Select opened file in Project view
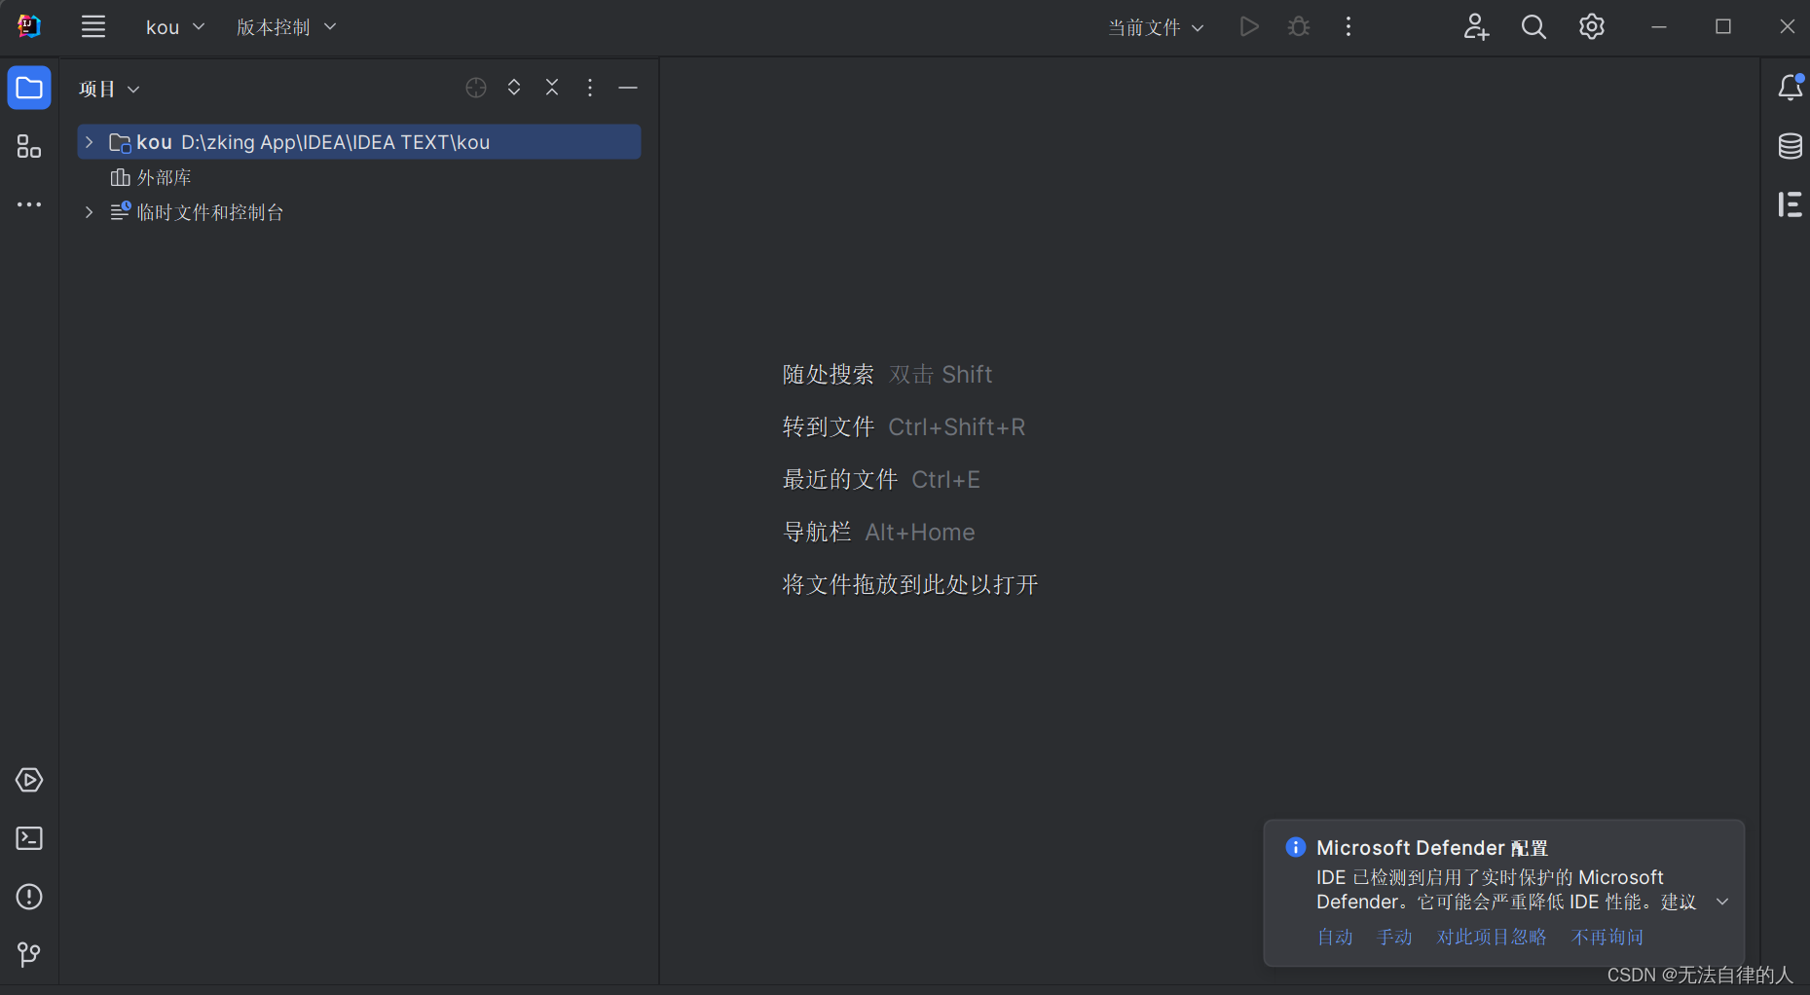Screen dimensions: 1810x995 pos(475,88)
